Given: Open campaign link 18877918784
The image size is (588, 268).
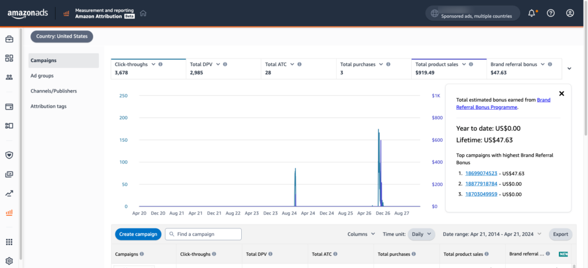Looking at the screenshot, I should coord(481,184).
